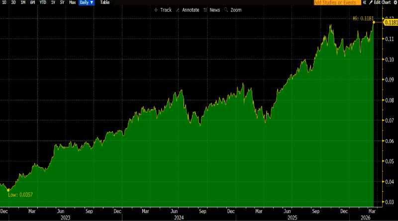Set chart range to 3D

(x=13, y=2)
